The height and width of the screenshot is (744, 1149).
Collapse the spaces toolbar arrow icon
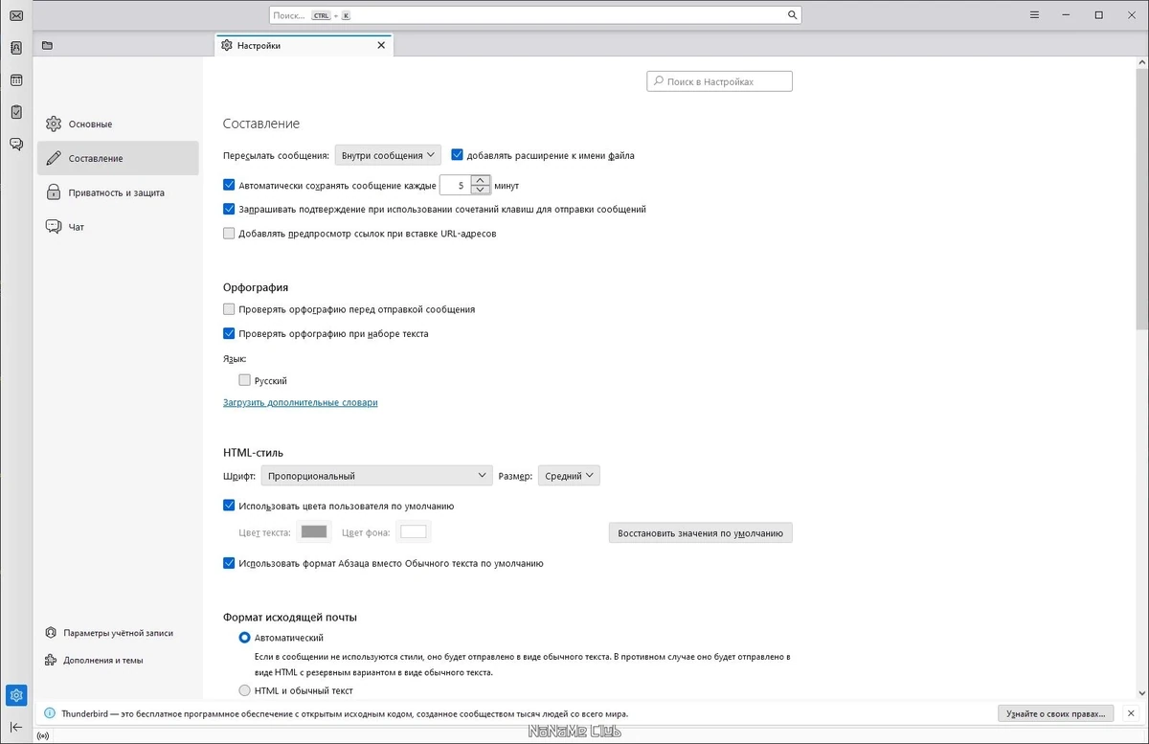coord(16,728)
